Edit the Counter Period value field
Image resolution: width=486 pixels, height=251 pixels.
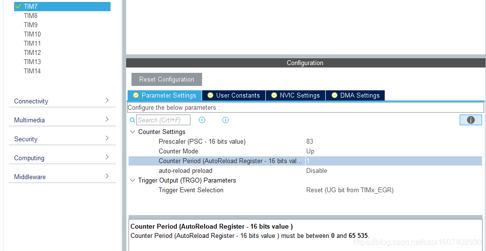393,161
